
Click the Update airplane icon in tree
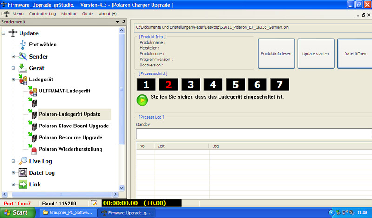click(x=13, y=33)
